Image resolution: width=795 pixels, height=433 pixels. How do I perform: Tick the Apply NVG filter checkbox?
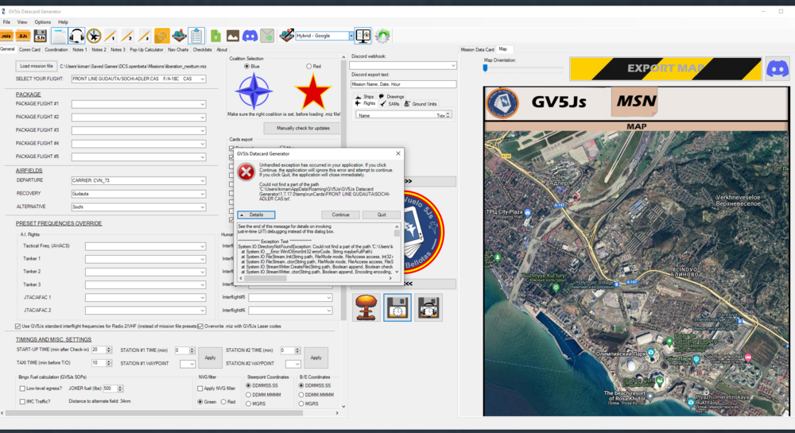tap(201, 389)
